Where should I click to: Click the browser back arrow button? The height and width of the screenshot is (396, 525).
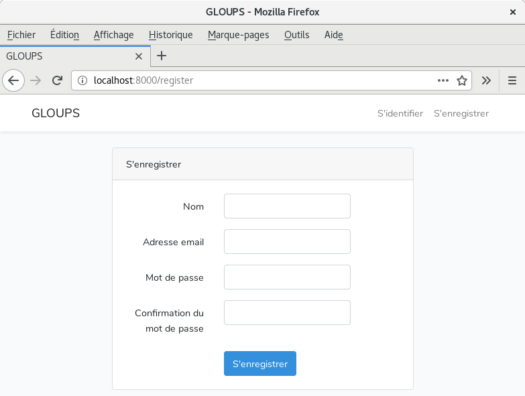[13, 80]
